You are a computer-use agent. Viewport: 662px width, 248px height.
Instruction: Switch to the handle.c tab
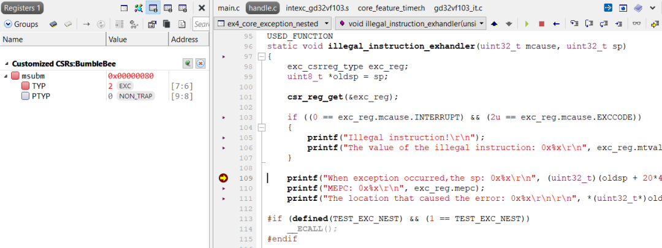[x=262, y=8]
